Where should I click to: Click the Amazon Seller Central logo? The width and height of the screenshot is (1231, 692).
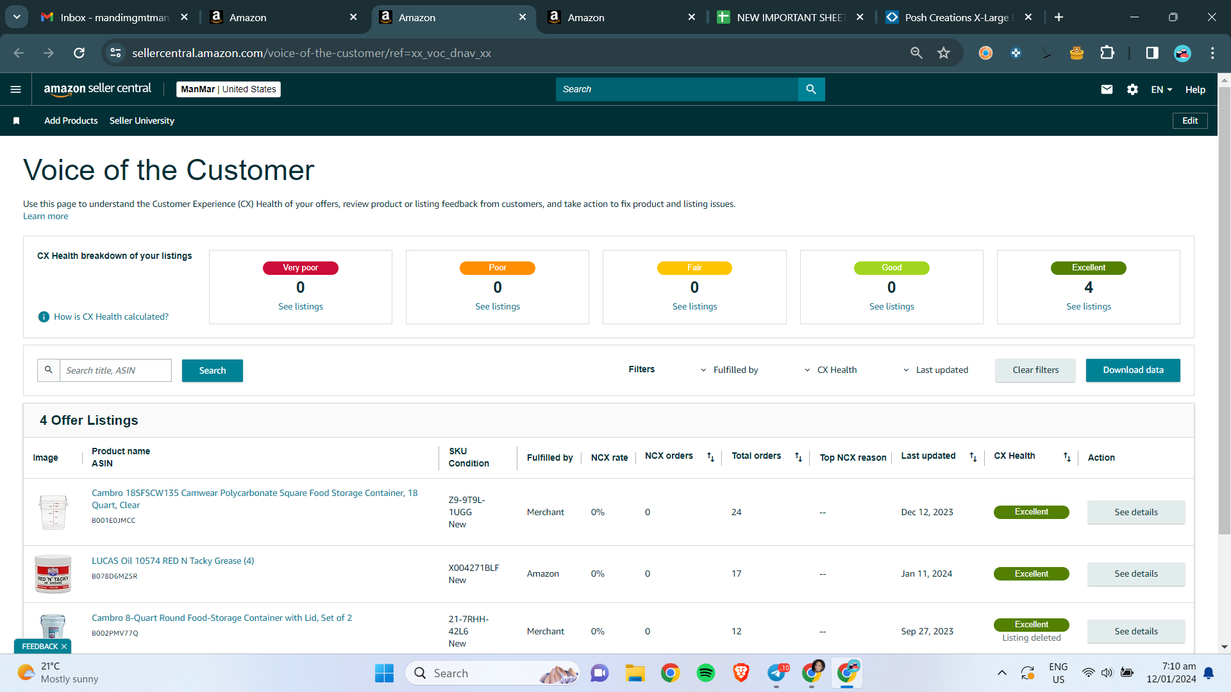point(97,89)
